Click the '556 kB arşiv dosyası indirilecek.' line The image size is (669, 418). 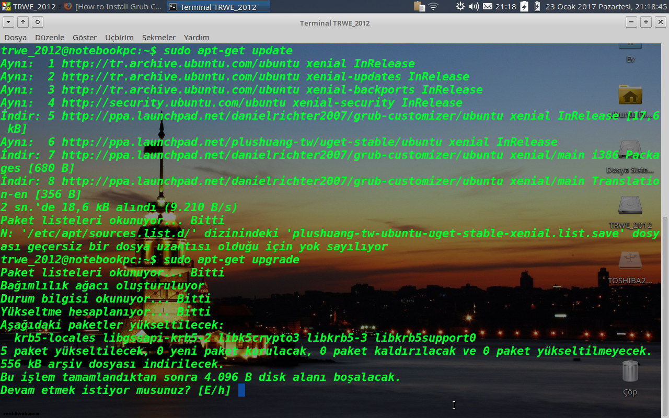[112, 364]
